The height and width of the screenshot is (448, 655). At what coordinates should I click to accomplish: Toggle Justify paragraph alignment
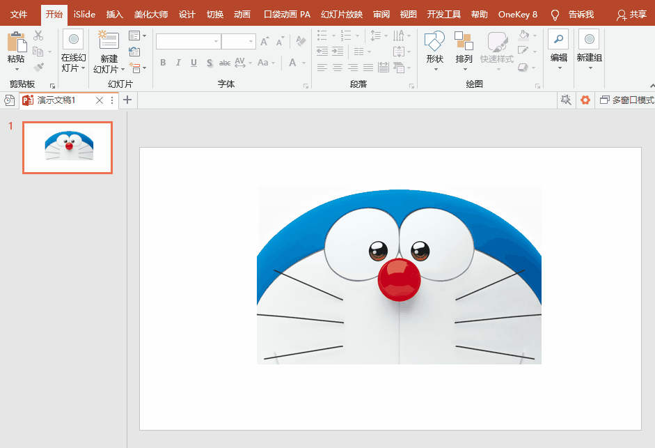368,68
